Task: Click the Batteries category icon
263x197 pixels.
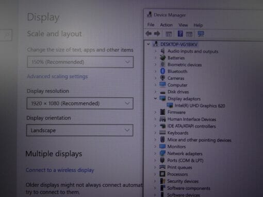Action: 162,58
